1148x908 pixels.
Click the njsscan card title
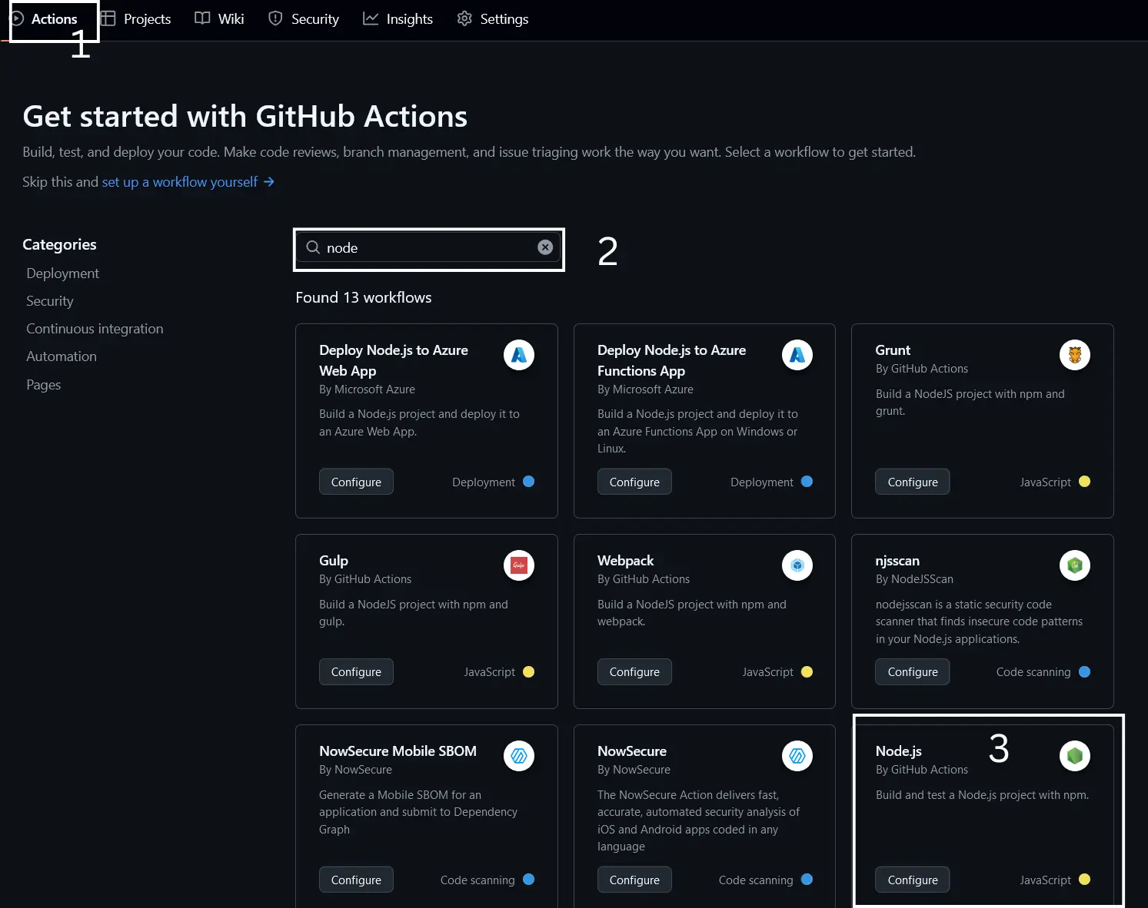(897, 561)
